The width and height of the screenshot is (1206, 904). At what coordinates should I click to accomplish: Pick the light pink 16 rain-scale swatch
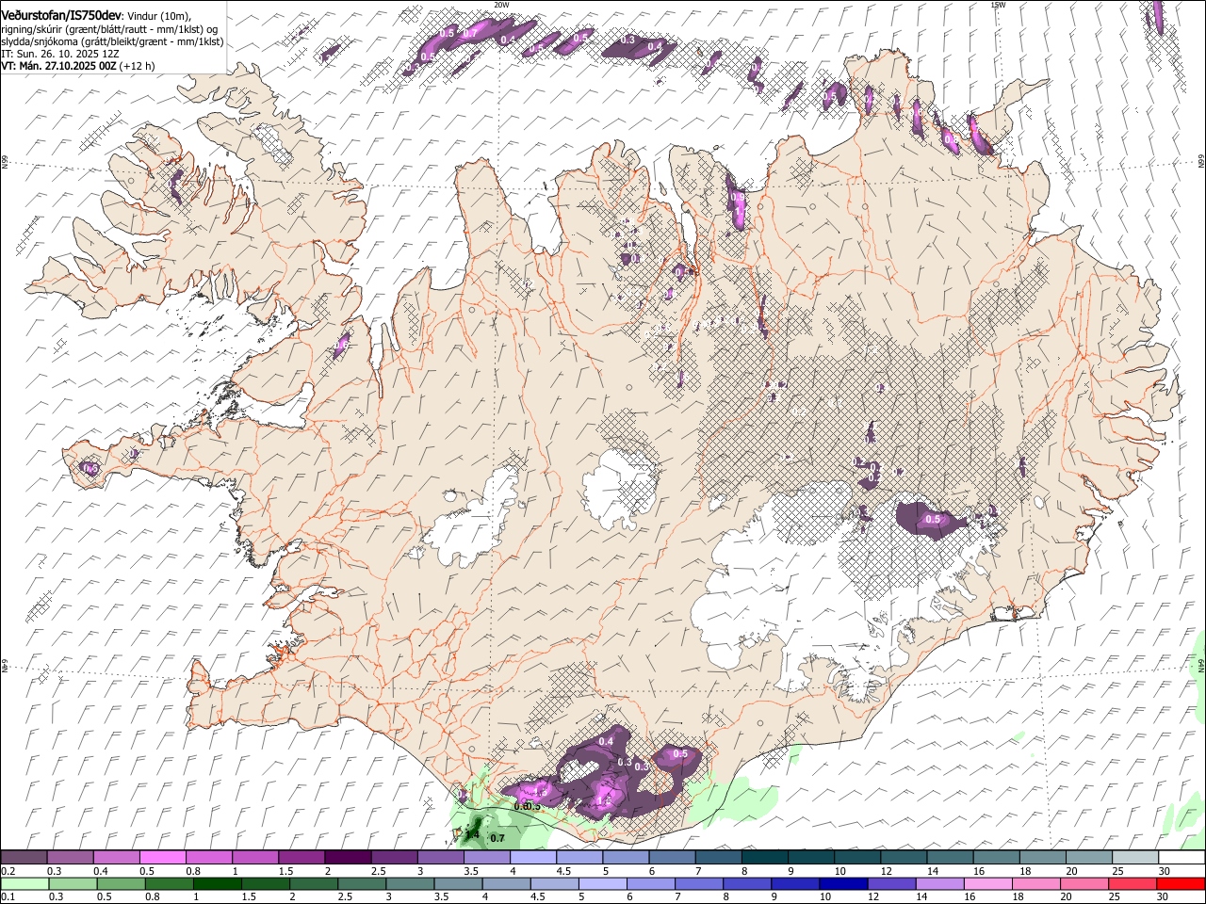[988, 883]
